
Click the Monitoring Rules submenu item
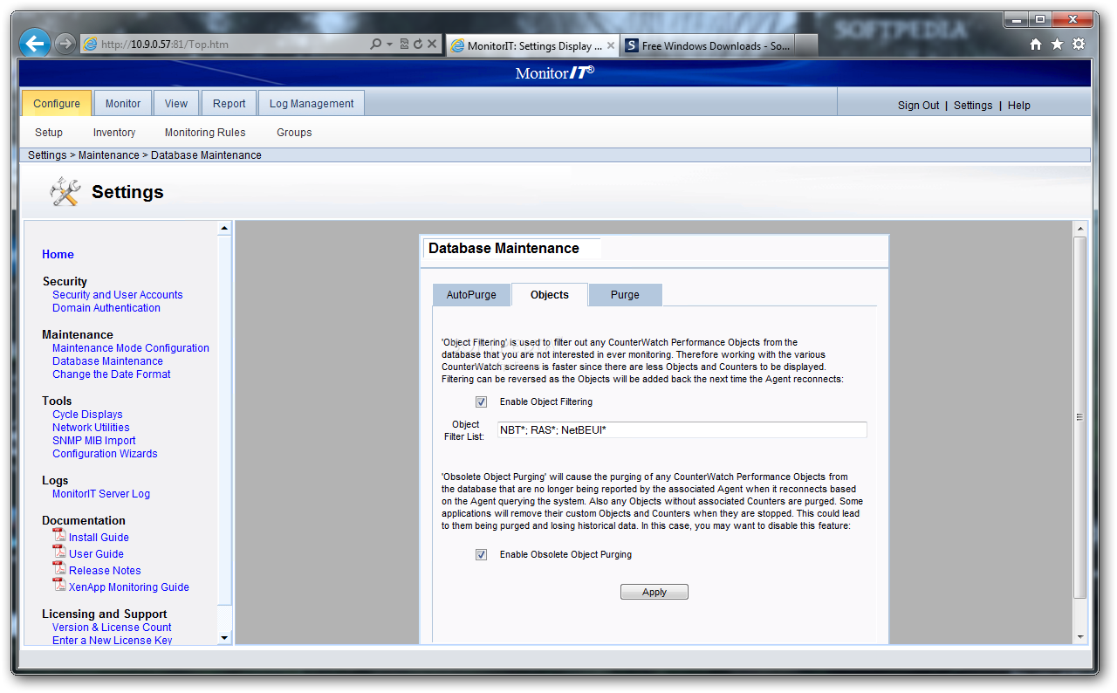205,133
